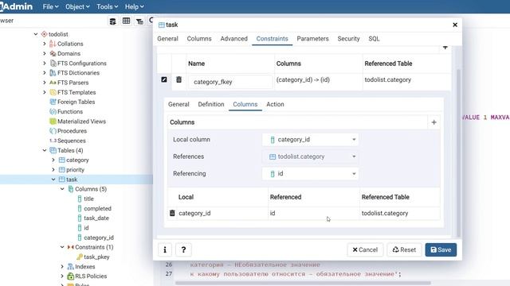Viewport: 510px width, 286px height.
Task: Click the Cancel button
Action: click(365, 249)
